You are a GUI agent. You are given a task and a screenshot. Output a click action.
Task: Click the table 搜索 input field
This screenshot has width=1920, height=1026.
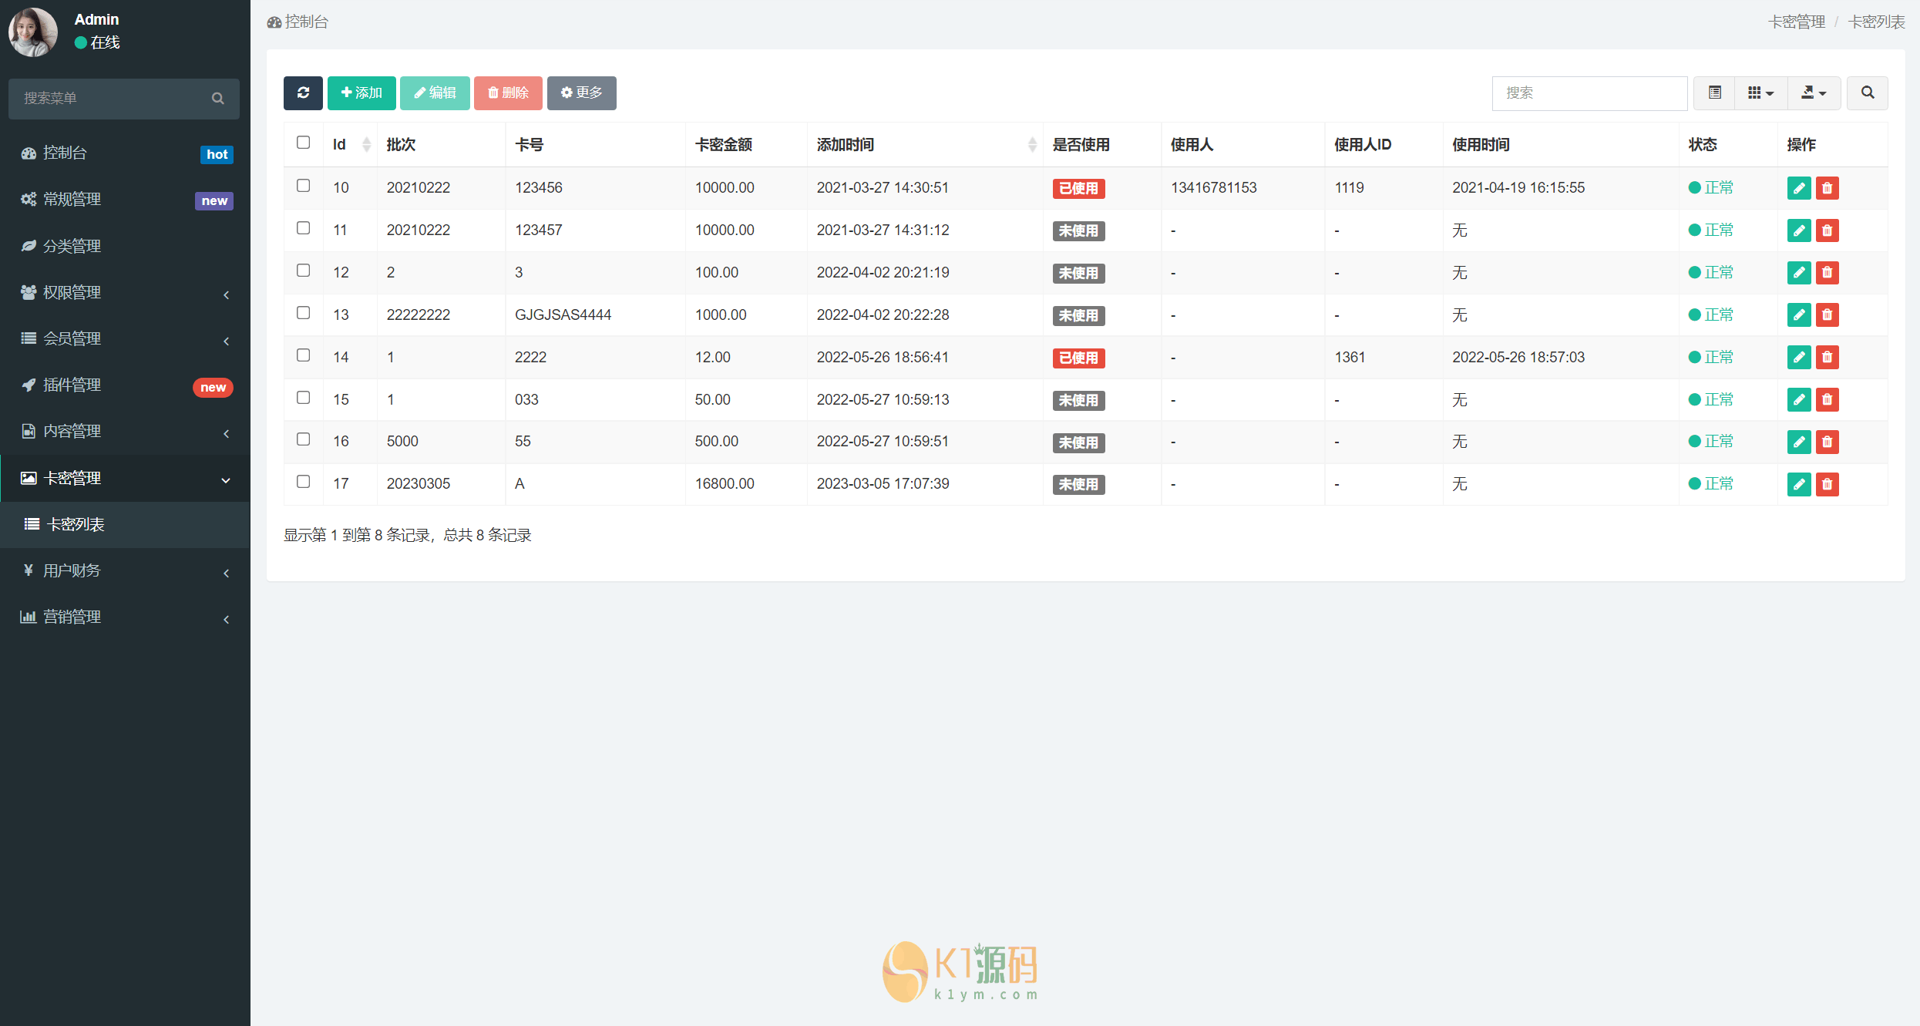(1589, 93)
